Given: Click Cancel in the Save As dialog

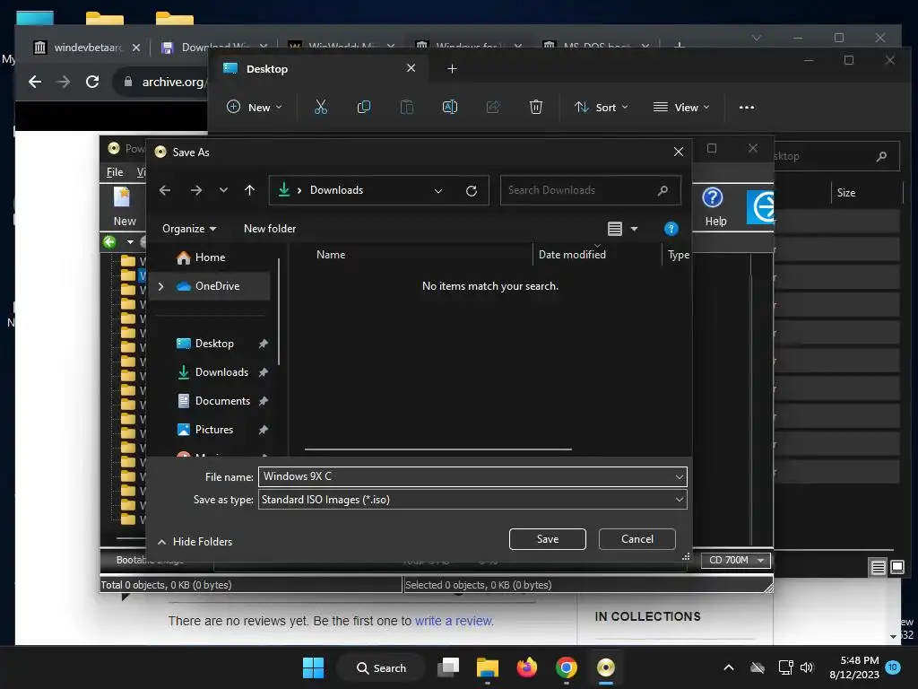Looking at the screenshot, I should (x=637, y=539).
